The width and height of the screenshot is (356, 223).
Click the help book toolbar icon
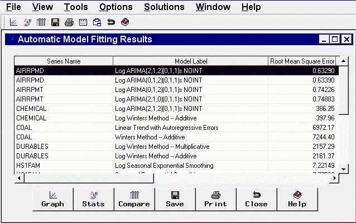125,23
